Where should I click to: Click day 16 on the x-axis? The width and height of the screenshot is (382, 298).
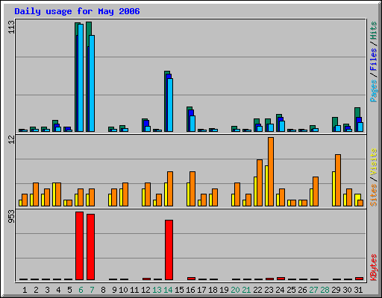190,290
